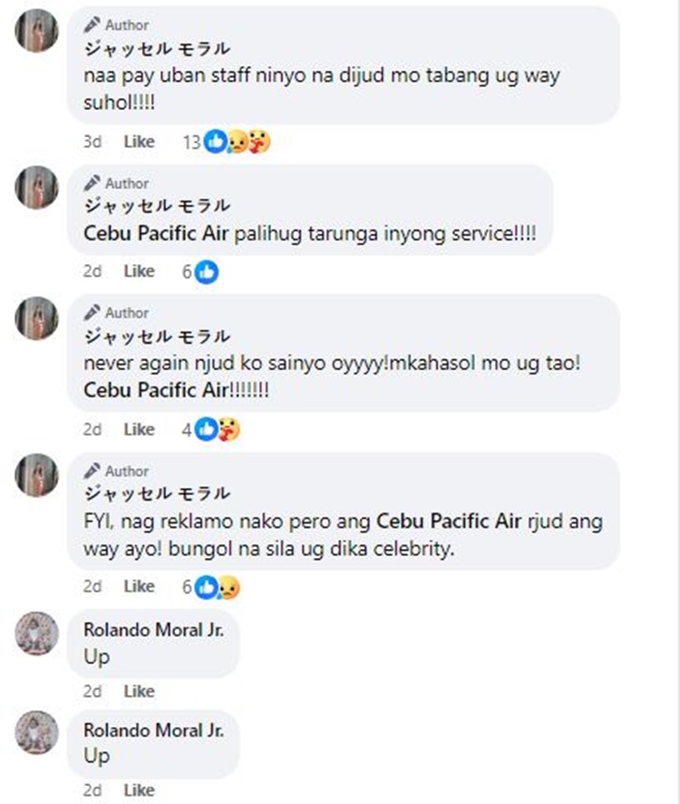Like the 'FYI, nag reklamo nako' comment
Screen dimensions: 680x804
click(139, 586)
